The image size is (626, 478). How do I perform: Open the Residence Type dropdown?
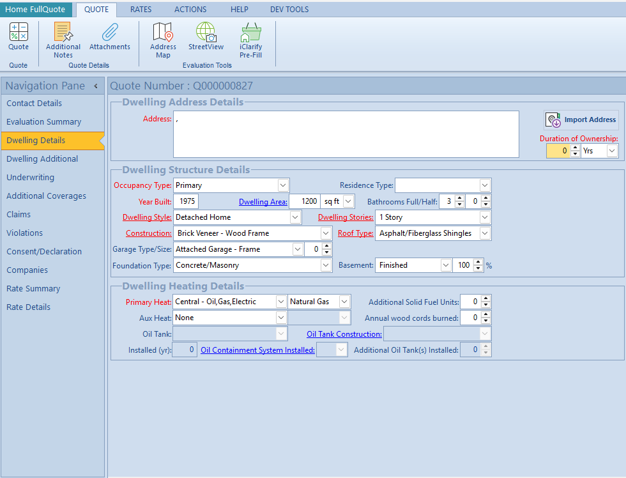coord(485,185)
